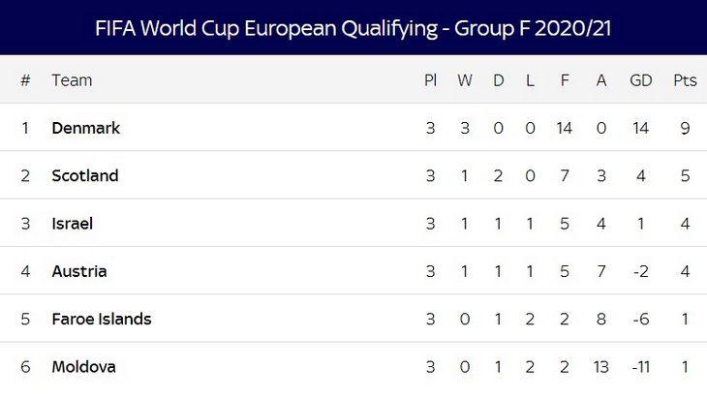Click the Team column header
The width and height of the screenshot is (707, 399).
click(72, 80)
